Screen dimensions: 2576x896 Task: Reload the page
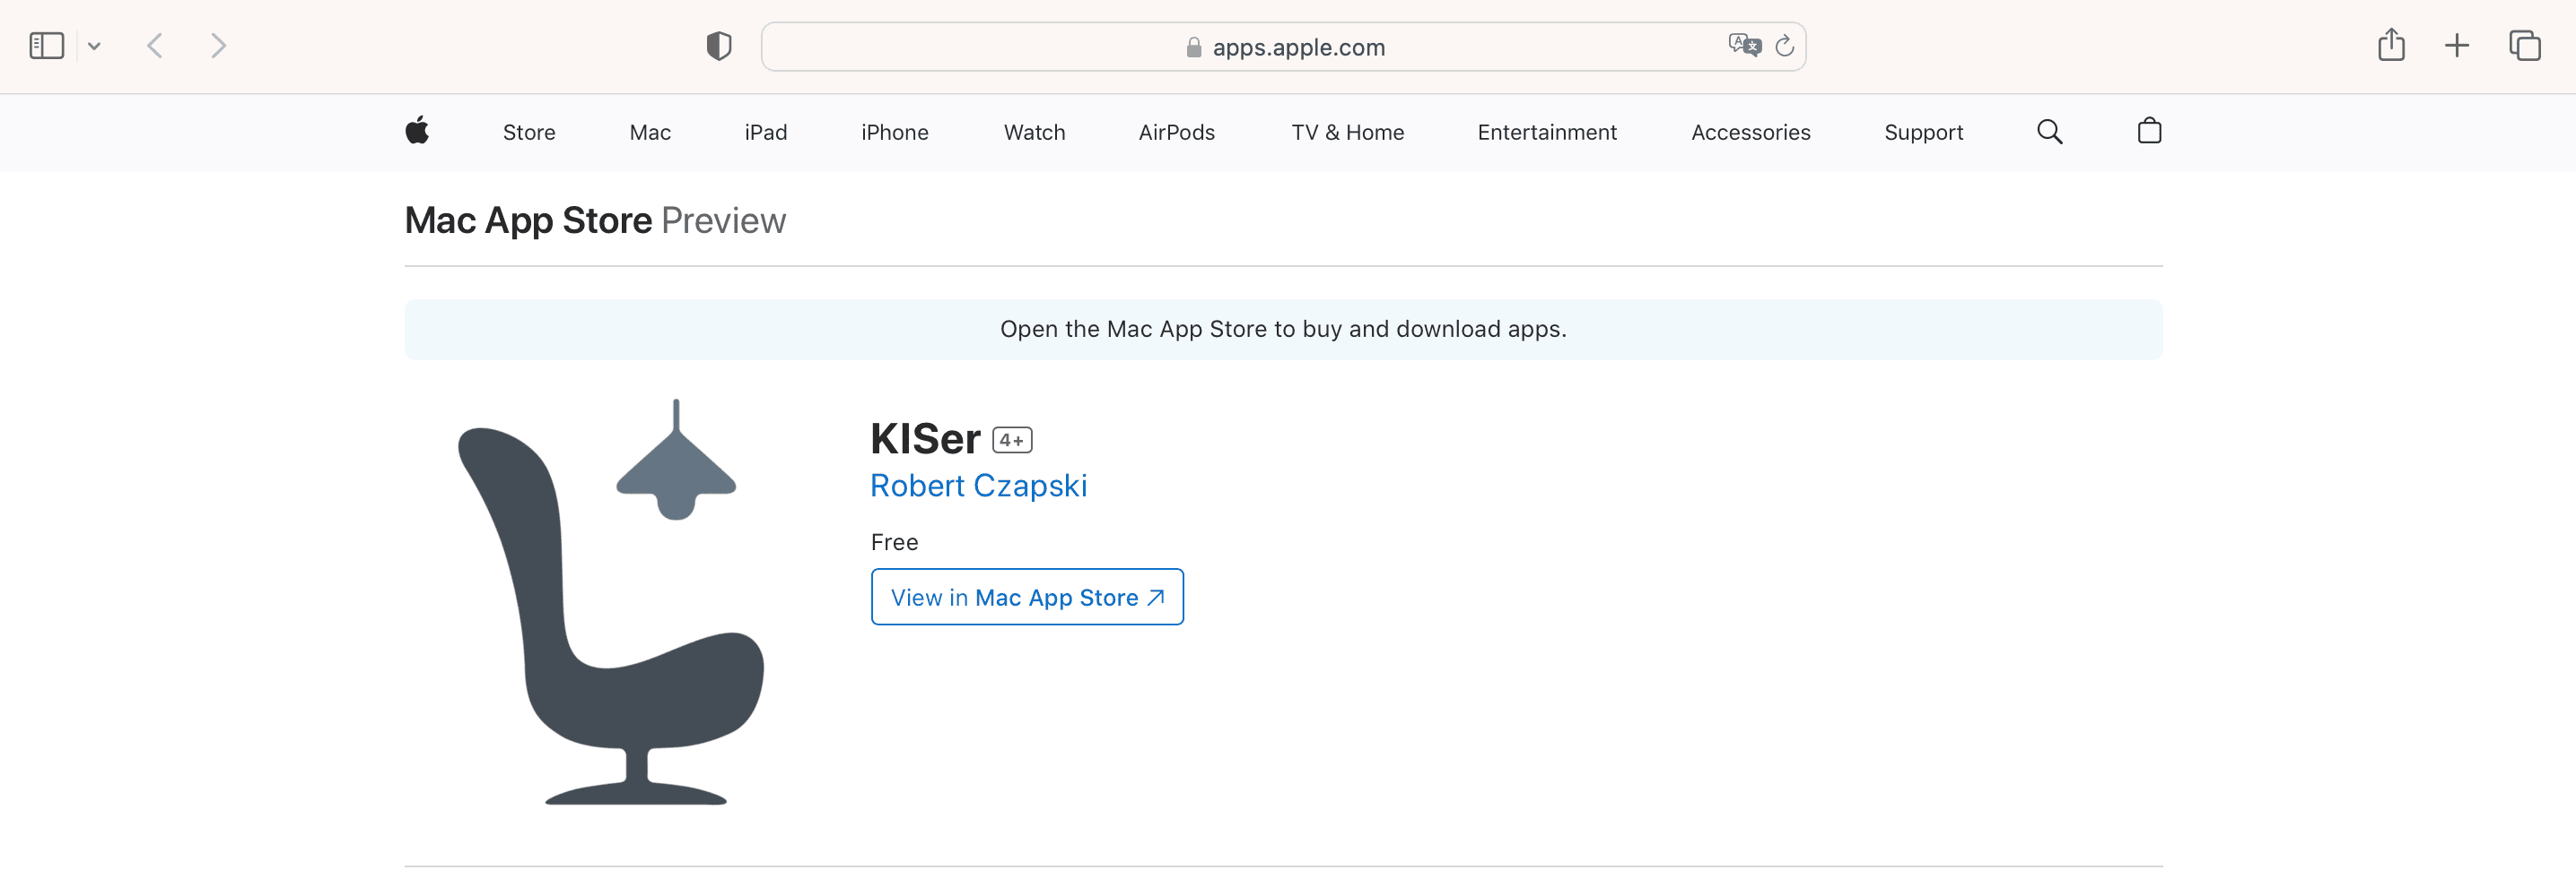pyautogui.click(x=1784, y=46)
